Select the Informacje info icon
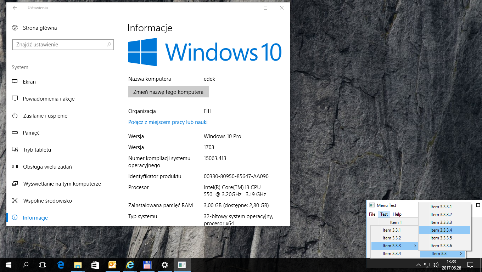Image resolution: width=482 pixels, height=272 pixels. click(15, 217)
